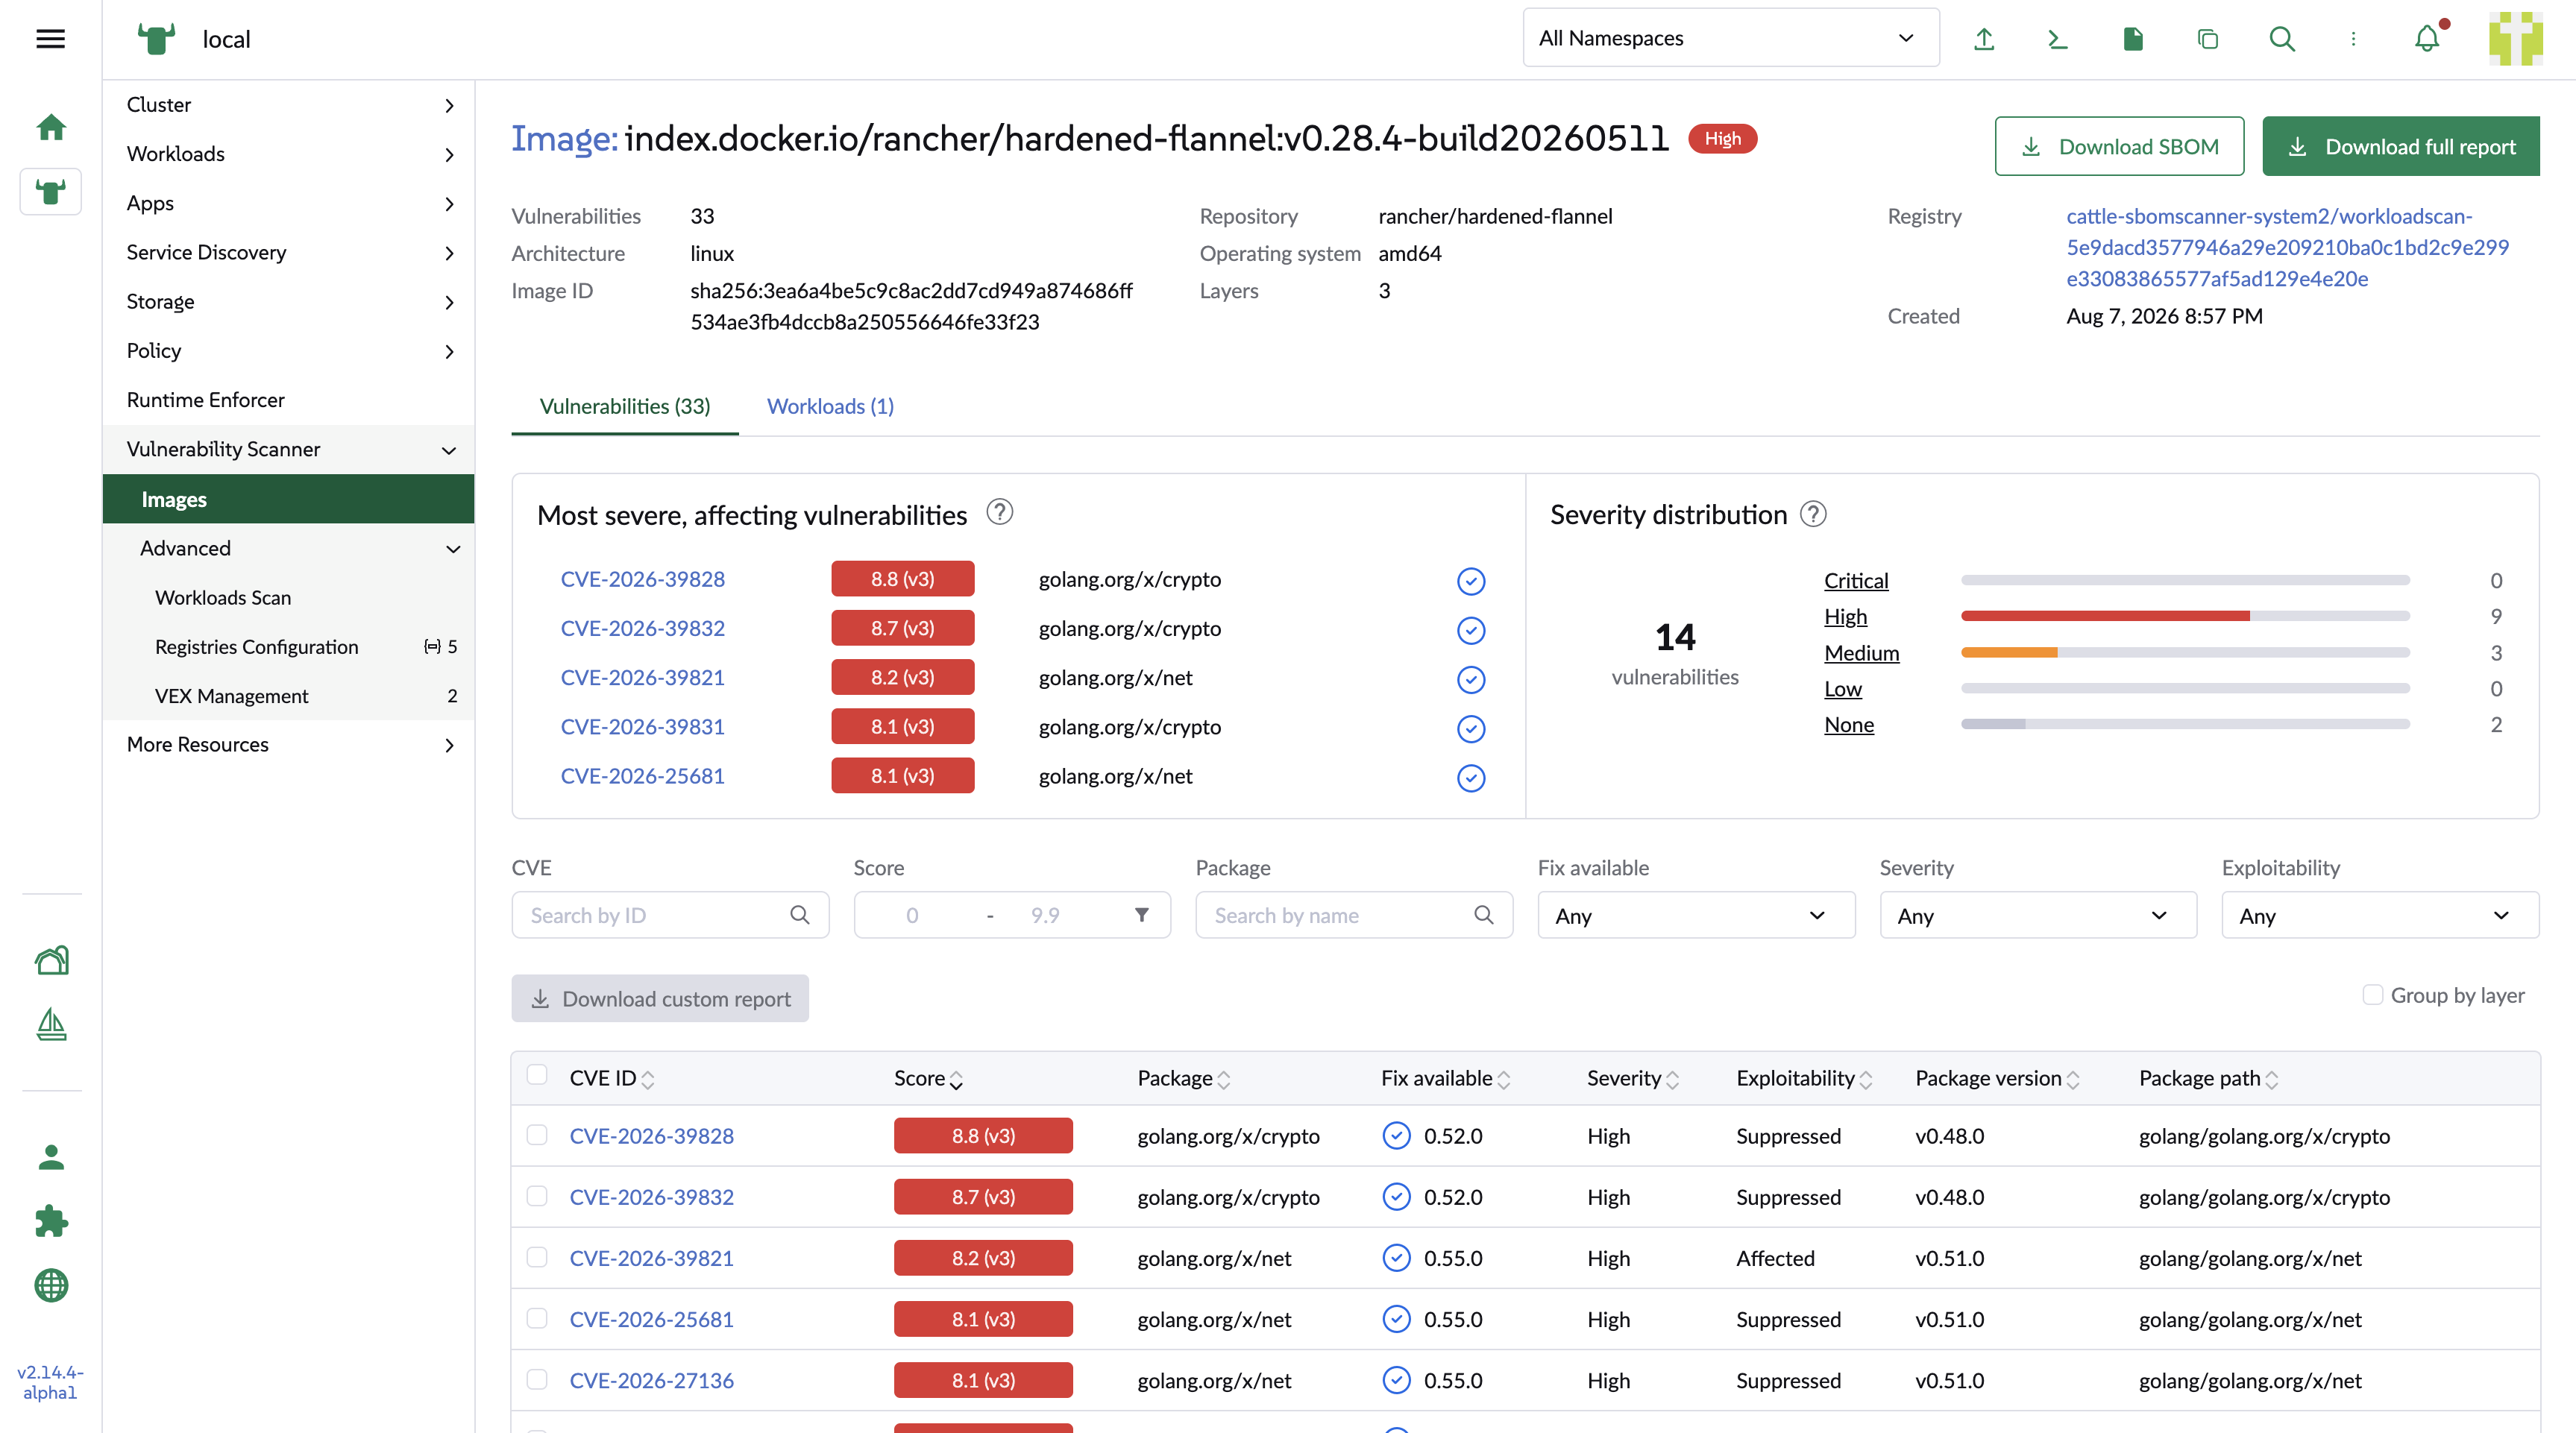Open the Extensions puzzle icon
Viewport: 2576px width, 1433px height.
coord(51,1221)
